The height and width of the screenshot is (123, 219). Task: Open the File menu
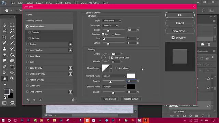click(13, 3)
